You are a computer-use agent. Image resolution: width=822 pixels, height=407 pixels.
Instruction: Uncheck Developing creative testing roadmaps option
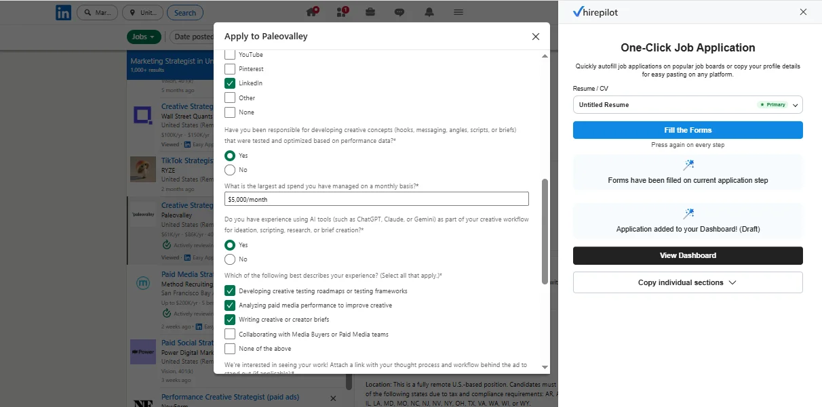[x=230, y=291]
